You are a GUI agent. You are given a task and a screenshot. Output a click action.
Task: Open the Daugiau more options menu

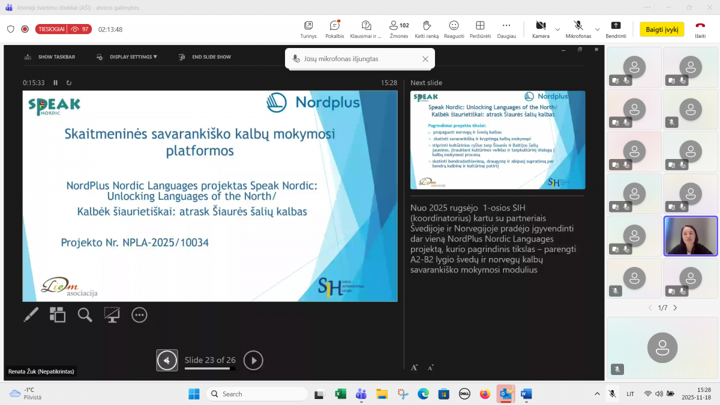tap(506, 29)
